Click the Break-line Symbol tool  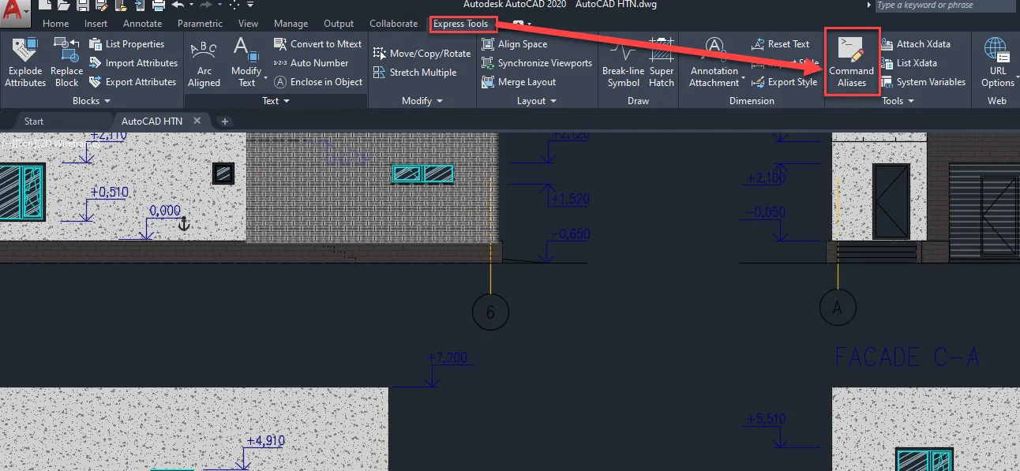(x=623, y=63)
